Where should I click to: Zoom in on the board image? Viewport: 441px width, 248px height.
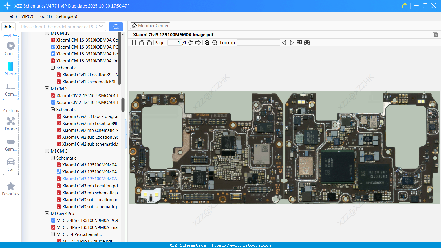[x=207, y=42]
